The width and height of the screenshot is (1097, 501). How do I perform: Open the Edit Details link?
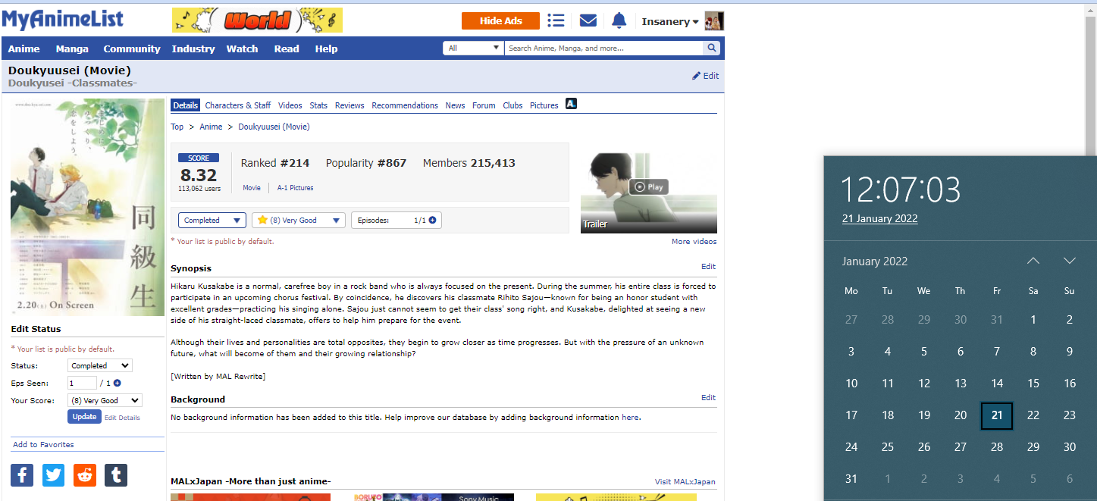click(122, 418)
